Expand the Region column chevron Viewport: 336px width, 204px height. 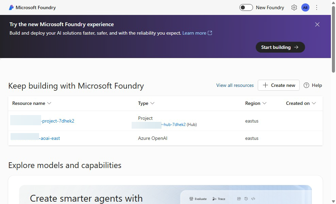click(x=265, y=103)
